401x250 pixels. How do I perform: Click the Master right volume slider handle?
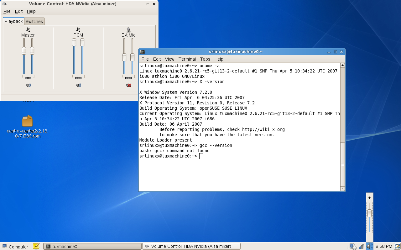pyautogui.click(x=32, y=51)
